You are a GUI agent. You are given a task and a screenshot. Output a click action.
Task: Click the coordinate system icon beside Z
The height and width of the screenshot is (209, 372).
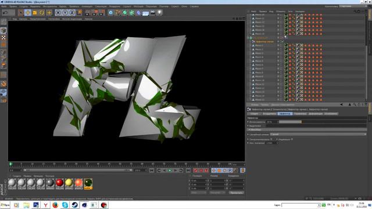pyautogui.click(x=79, y=12)
